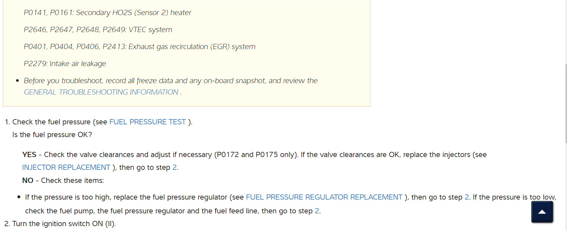Screen dimensions: 567x232
Task: Open FUEL PRESSURE REGULATOR REPLACEMENT link
Action: coord(324,197)
